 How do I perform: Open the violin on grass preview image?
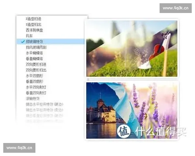click(x=132, y=48)
